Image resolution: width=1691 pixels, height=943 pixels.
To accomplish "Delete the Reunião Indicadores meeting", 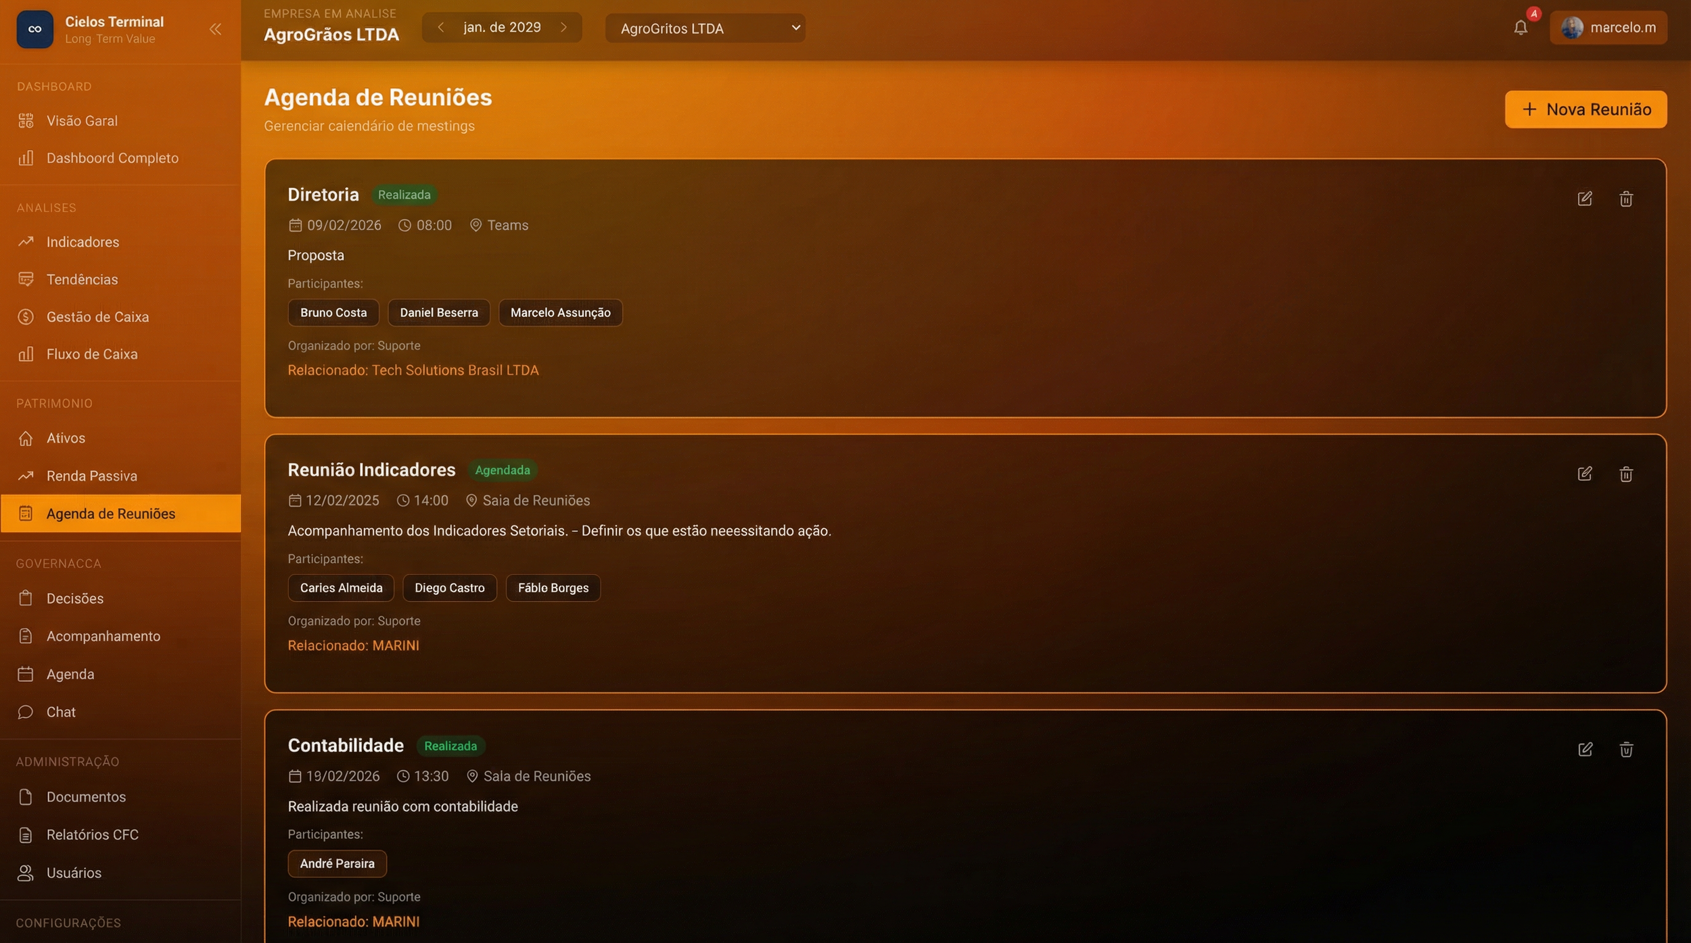I will coord(1625,474).
